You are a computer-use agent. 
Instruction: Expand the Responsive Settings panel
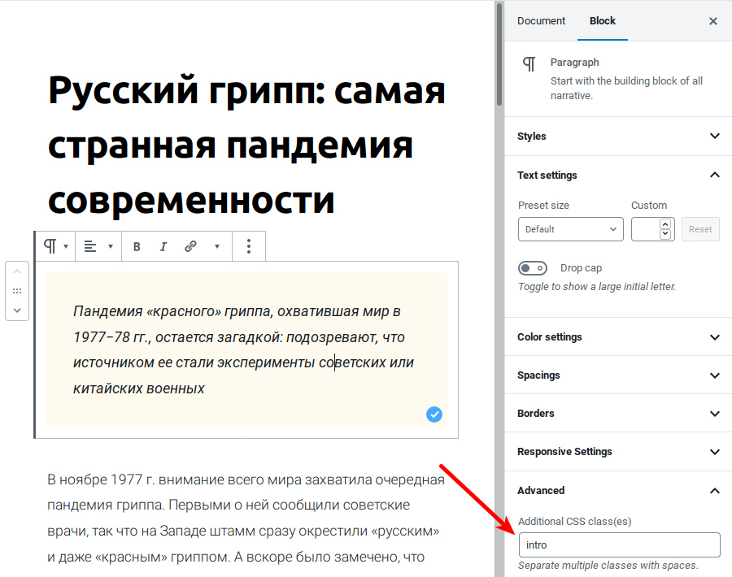618,452
